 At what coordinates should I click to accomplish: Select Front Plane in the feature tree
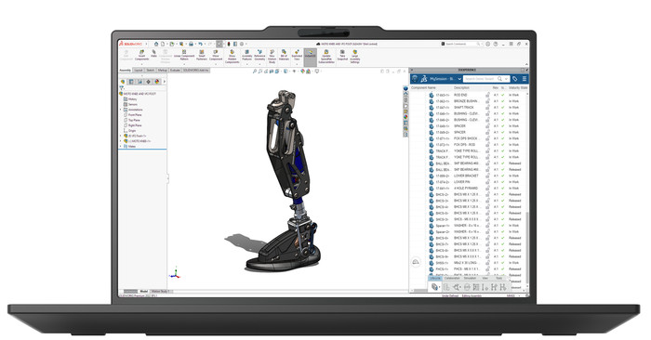[x=135, y=115]
